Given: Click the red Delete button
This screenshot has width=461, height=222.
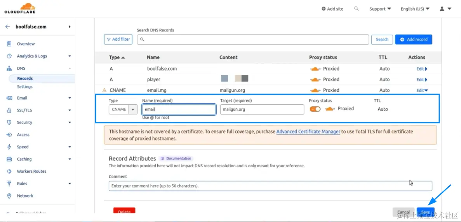Looking at the screenshot, I should tap(124, 211).
